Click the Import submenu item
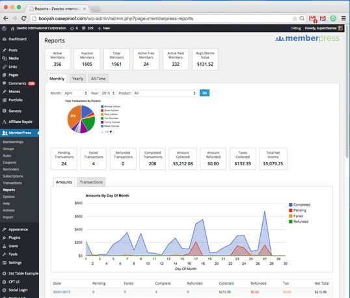350x298 pixels. [x=8, y=217]
